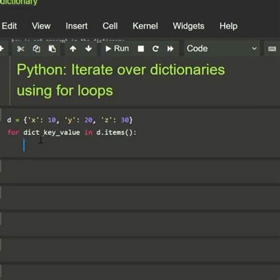Restart the kernel with the circular arrow icon
280x280 pixels.
(155, 48)
